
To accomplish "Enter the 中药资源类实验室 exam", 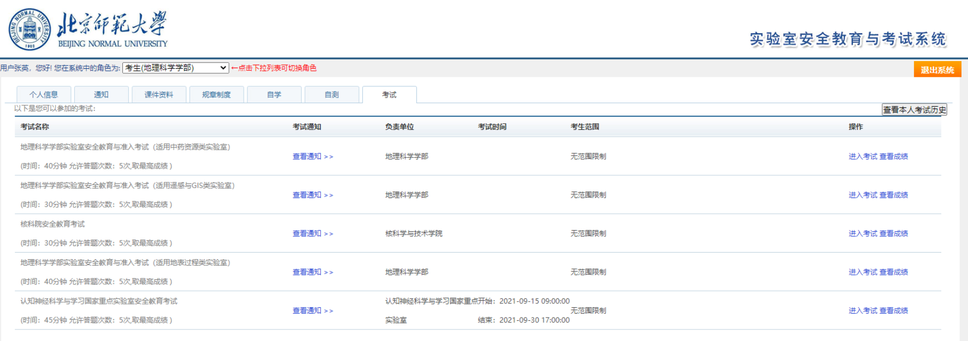I will [863, 157].
